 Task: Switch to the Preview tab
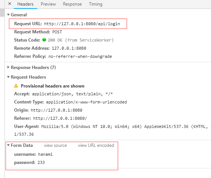pos(48,4)
